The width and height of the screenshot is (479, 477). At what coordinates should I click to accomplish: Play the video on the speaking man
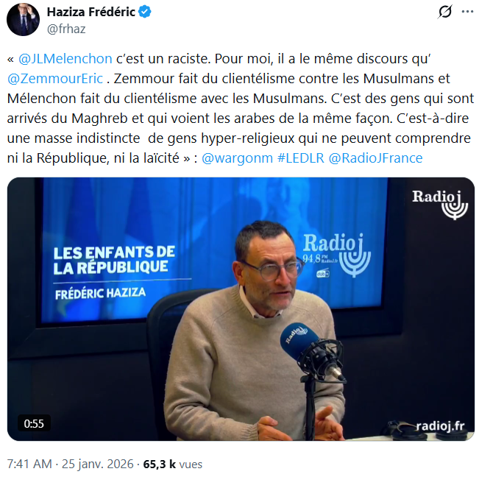point(241,309)
